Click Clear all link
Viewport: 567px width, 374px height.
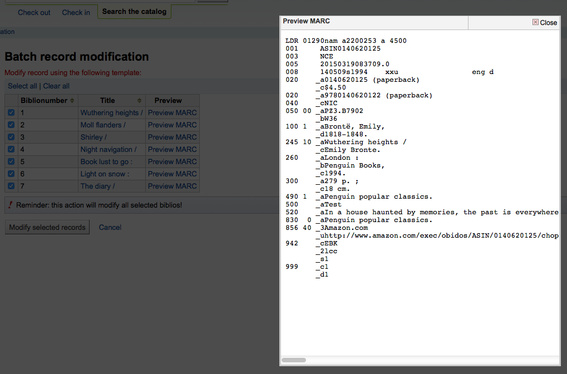(56, 86)
